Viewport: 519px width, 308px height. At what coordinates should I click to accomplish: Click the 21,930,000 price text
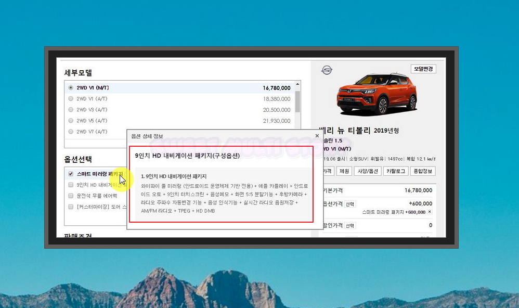pyautogui.click(x=277, y=121)
